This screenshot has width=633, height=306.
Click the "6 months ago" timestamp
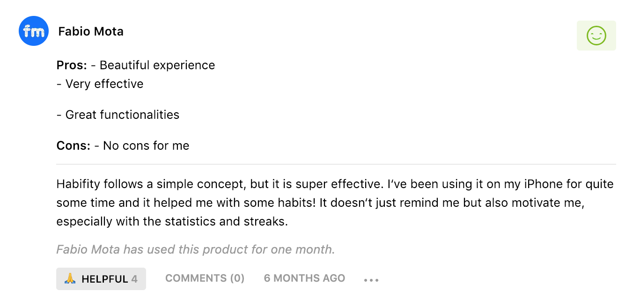(x=304, y=278)
